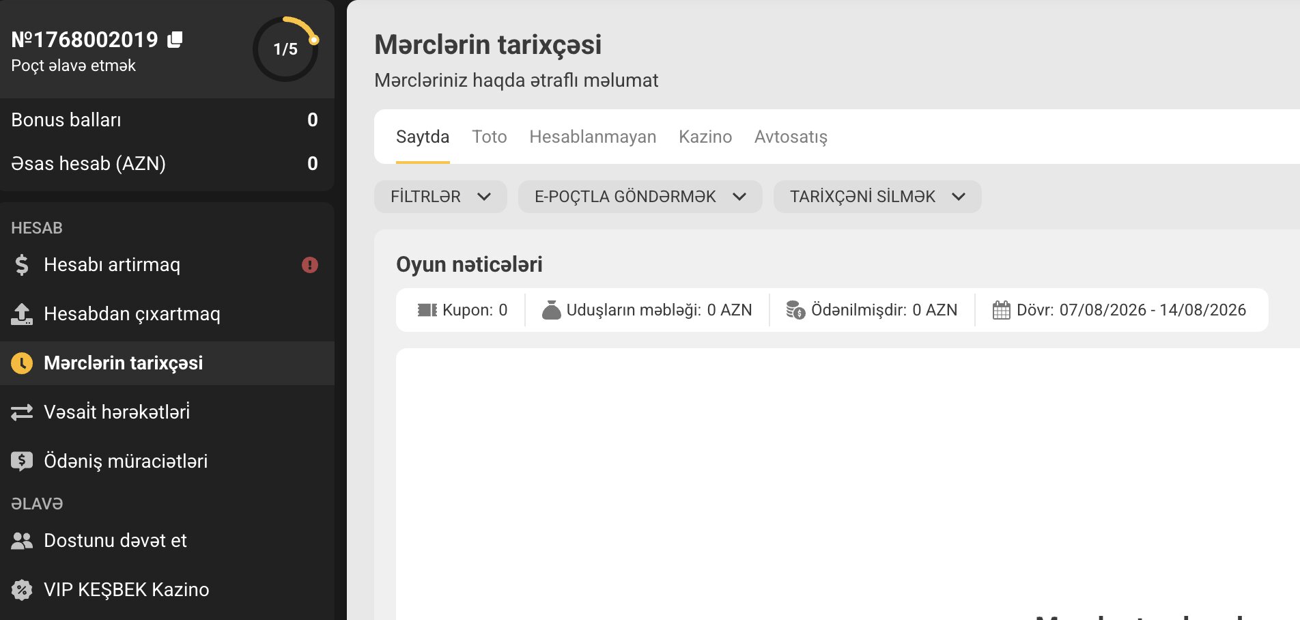This screenshot has width=1300, height=620.
Task: Open Vəsait hərəkətləri page
Action: [167, 412]
